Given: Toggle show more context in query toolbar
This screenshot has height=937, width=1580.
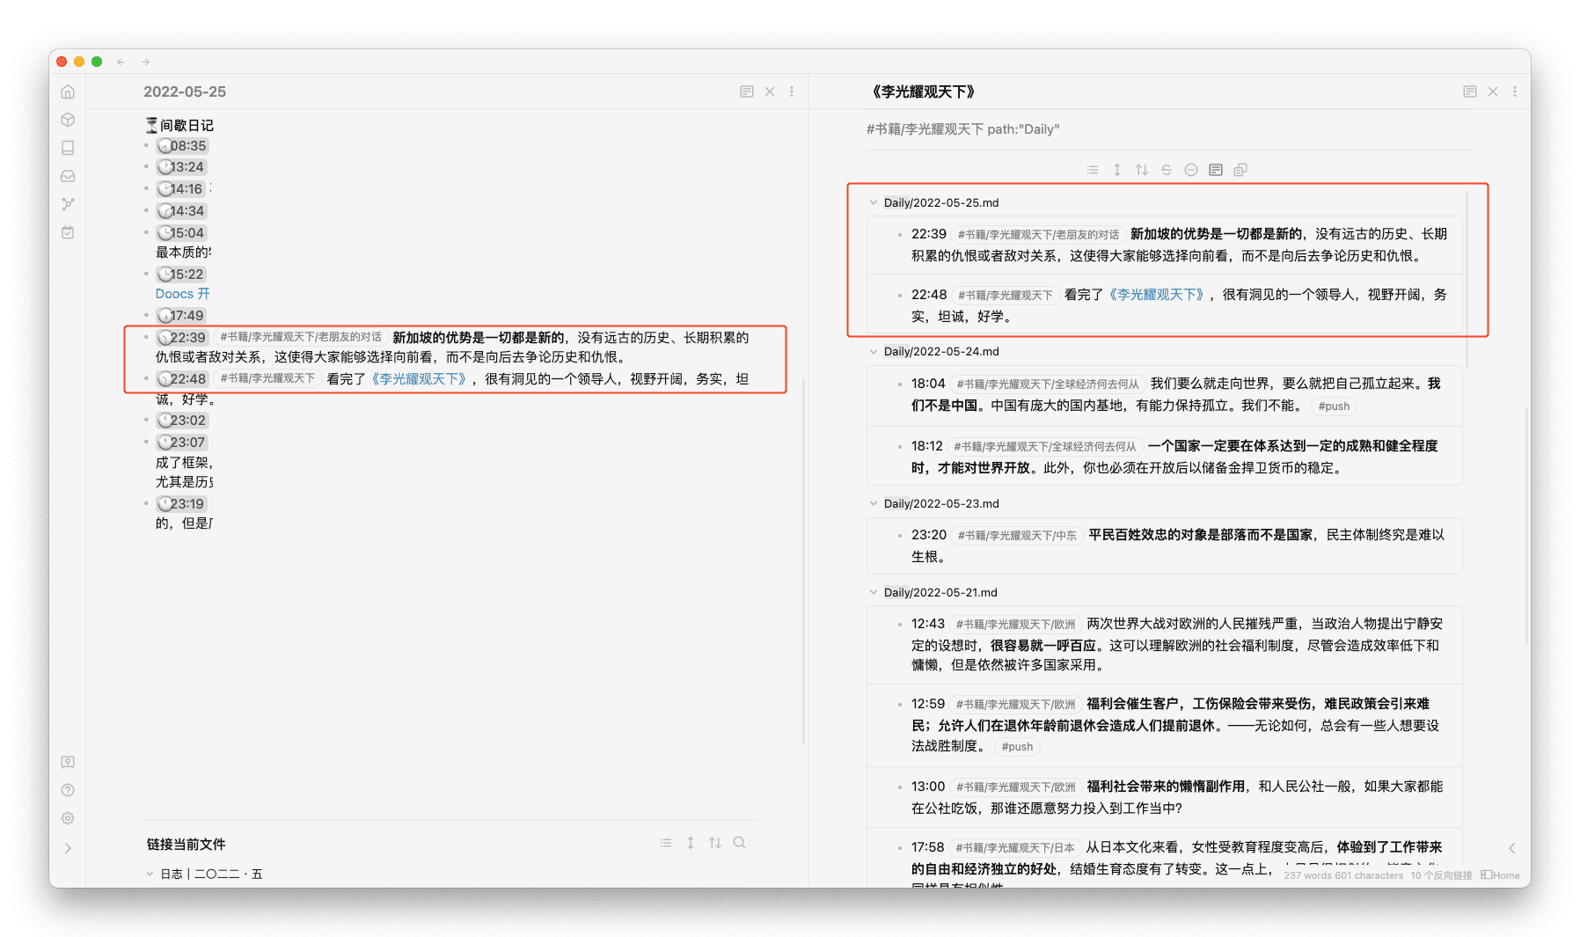Looking at the screenshot, I should [1117, 170].
